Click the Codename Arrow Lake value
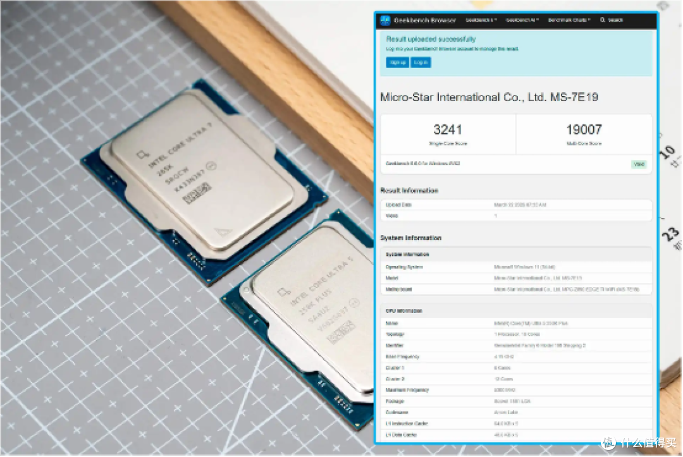Image resolution: width=683 pixels, height=457 pixels. point(506,413)
